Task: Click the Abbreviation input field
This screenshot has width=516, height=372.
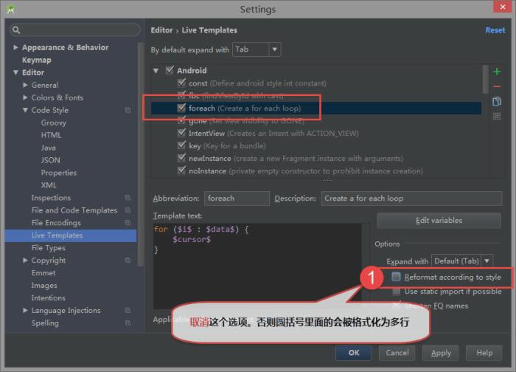Action: coord(236,199)
